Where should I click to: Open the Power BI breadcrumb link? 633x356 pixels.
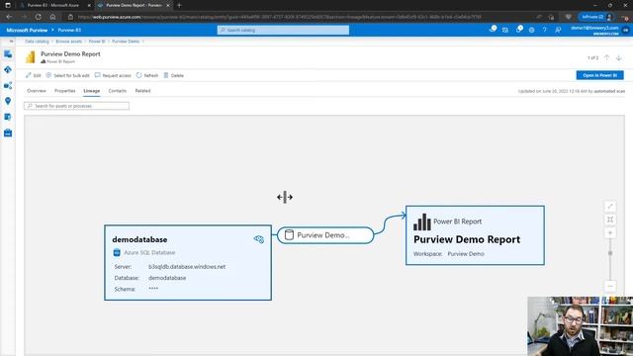pyautogui.click(x=97, y=42)
